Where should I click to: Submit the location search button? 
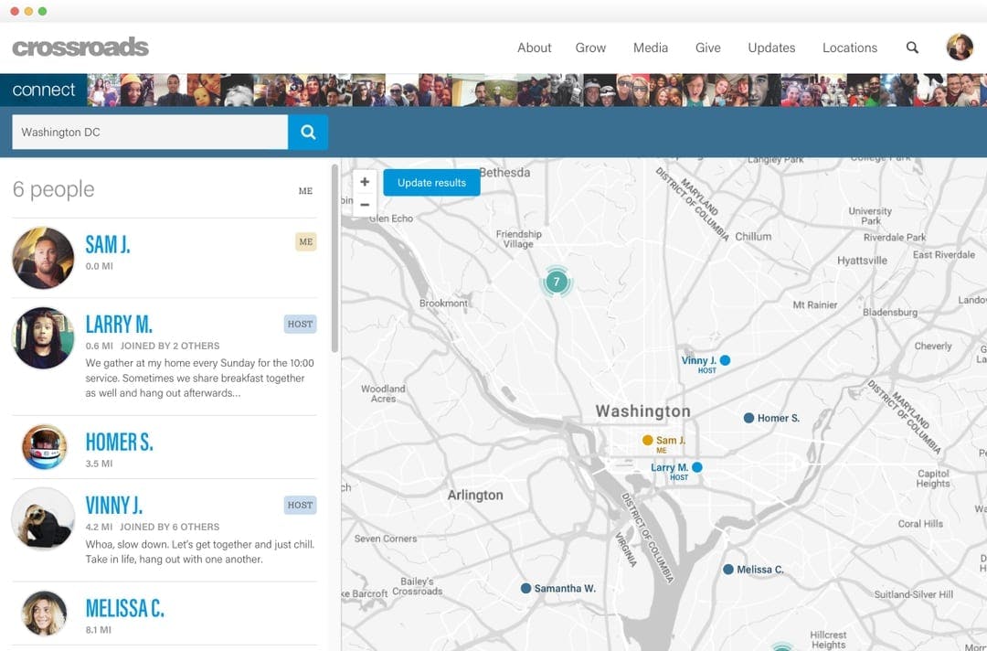click(x=308, y=133)
